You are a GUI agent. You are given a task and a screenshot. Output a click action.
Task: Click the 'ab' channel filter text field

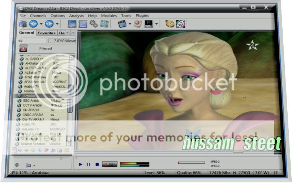coord(33,41)
